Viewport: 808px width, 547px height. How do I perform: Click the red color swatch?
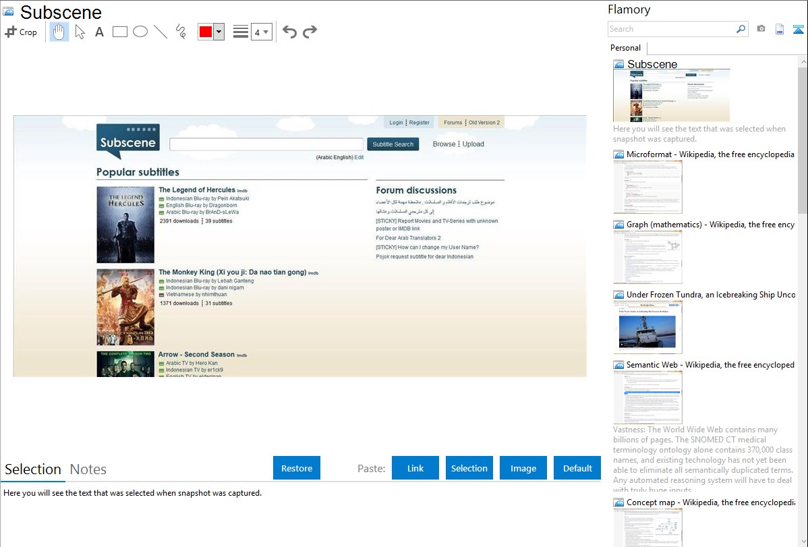tap(206, 32)
